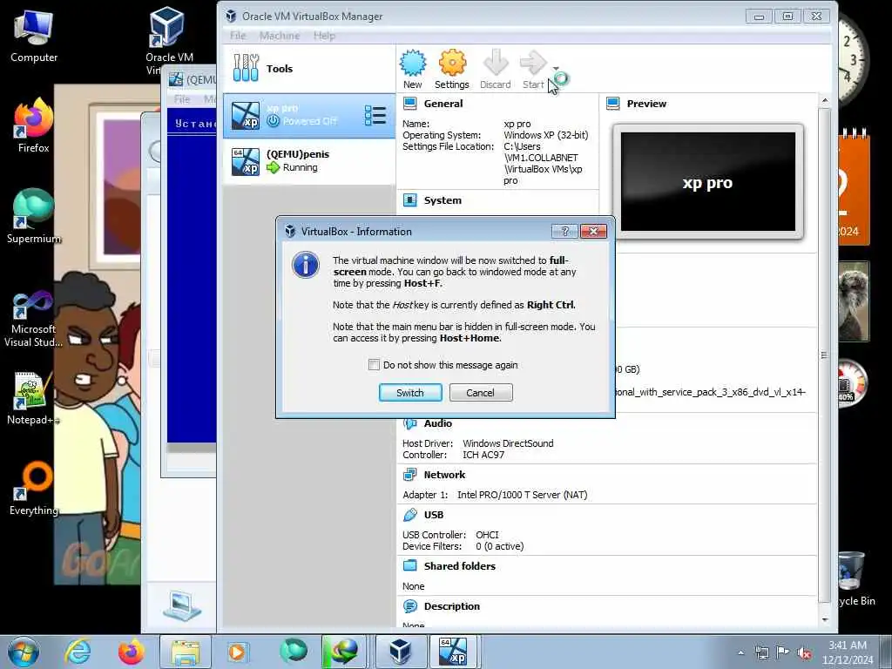Click the Start arrow toolbar icon
Image resolution: width=892 pixels, height=669 pixels.
[x=533, y=69]
